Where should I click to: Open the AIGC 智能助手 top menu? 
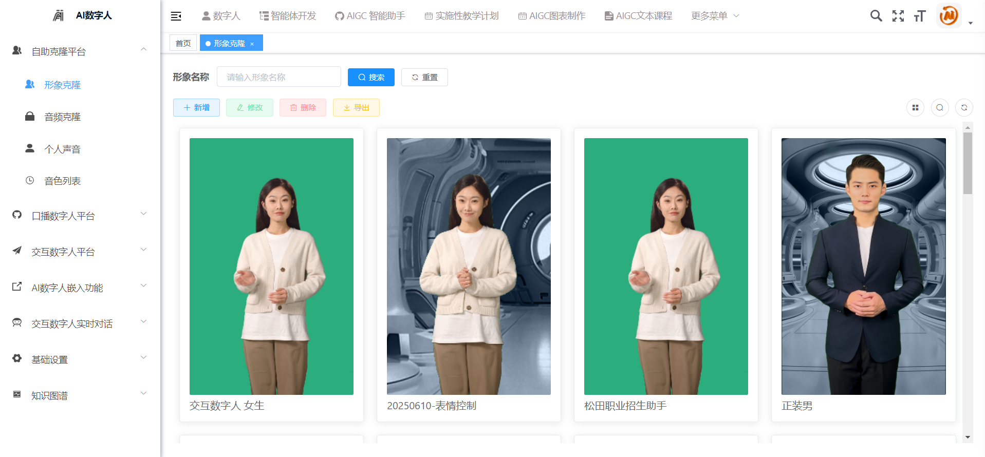370,16
